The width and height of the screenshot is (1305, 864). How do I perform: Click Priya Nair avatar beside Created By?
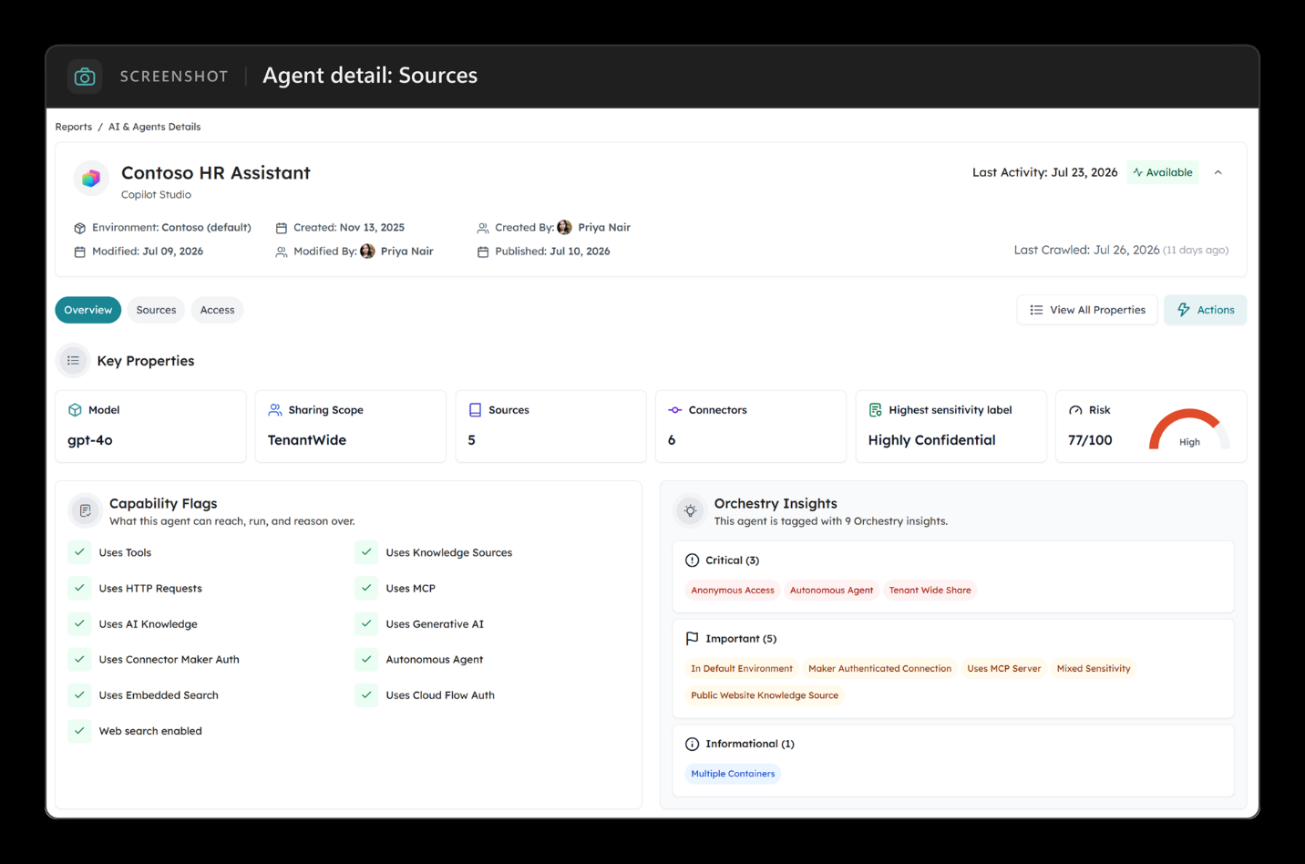coord(565,227)
